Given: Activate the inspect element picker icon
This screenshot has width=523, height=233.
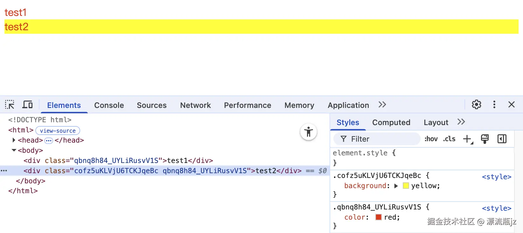Looking at the screenshot, I should pos(10,105).
